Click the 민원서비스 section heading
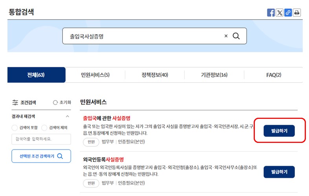Image resolution: width=309 pixels, height=196 pixels. pyautogui.click(x=93, y=102)
